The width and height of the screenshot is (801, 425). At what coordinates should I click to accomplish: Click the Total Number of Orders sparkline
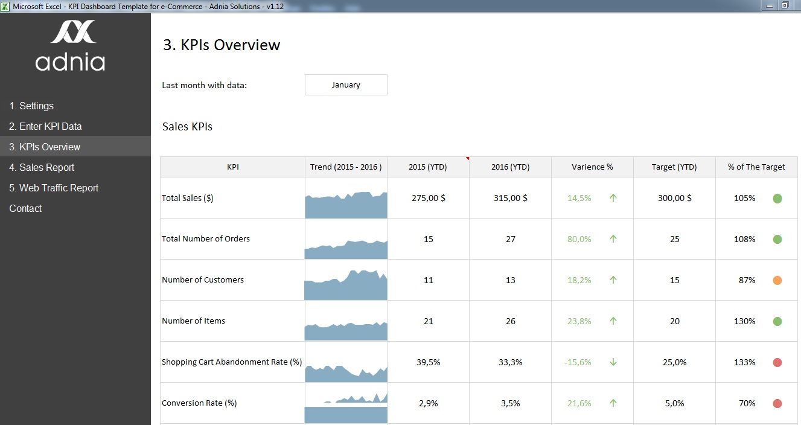(346, 249)
